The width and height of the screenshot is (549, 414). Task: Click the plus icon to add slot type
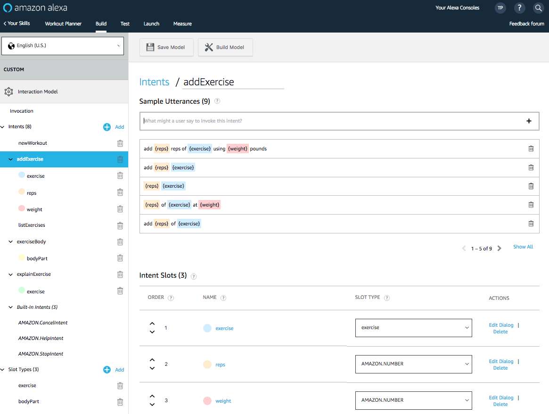pos(107,370)
